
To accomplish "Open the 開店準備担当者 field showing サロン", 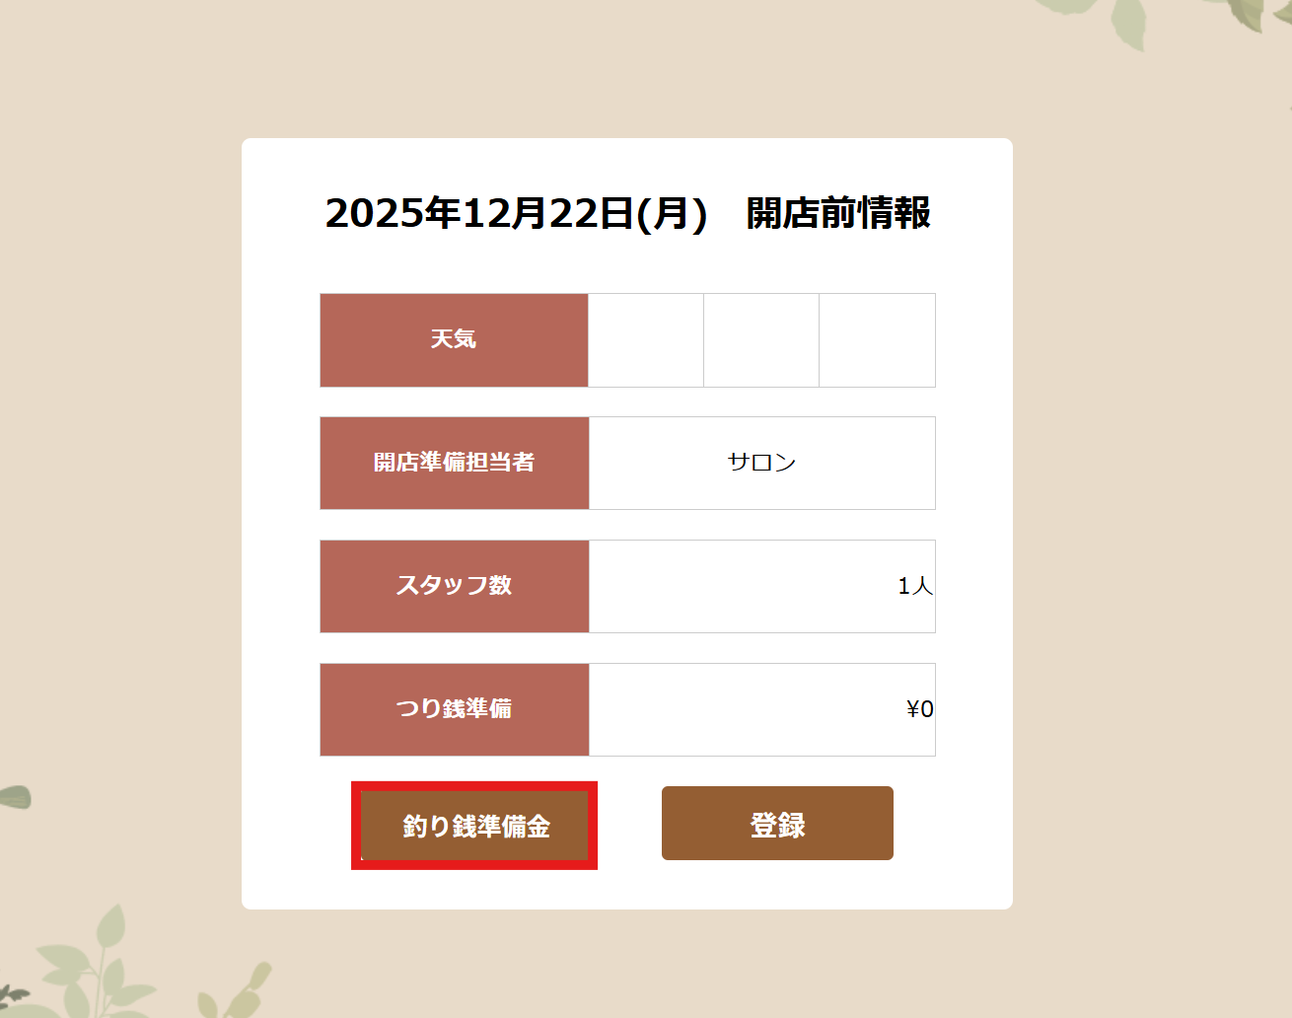I will 761,463.
